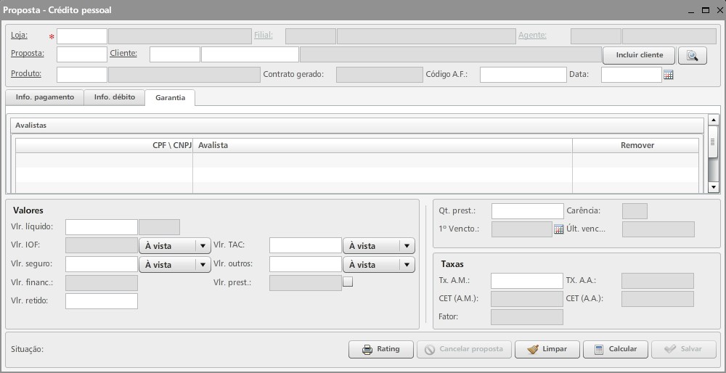Click the Agente label link

tap(532, 35)
